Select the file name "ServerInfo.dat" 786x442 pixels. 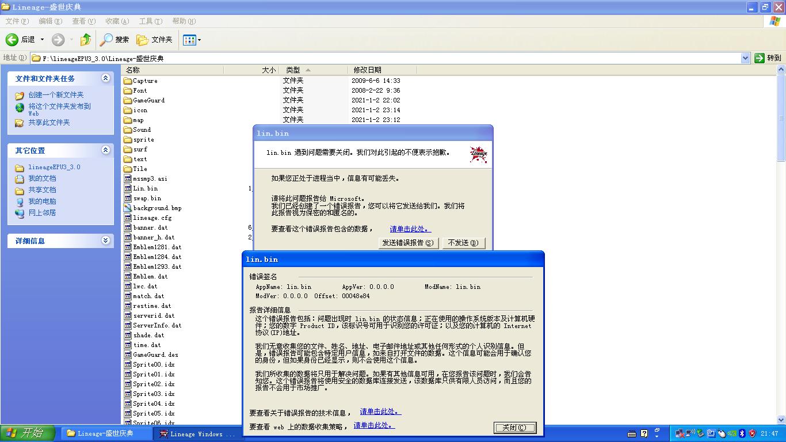click(157, 325)
